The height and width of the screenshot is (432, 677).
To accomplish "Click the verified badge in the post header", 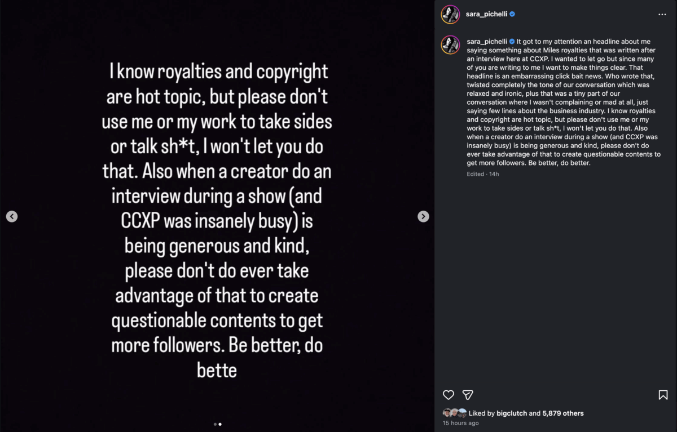I will [x=512, y=14].
